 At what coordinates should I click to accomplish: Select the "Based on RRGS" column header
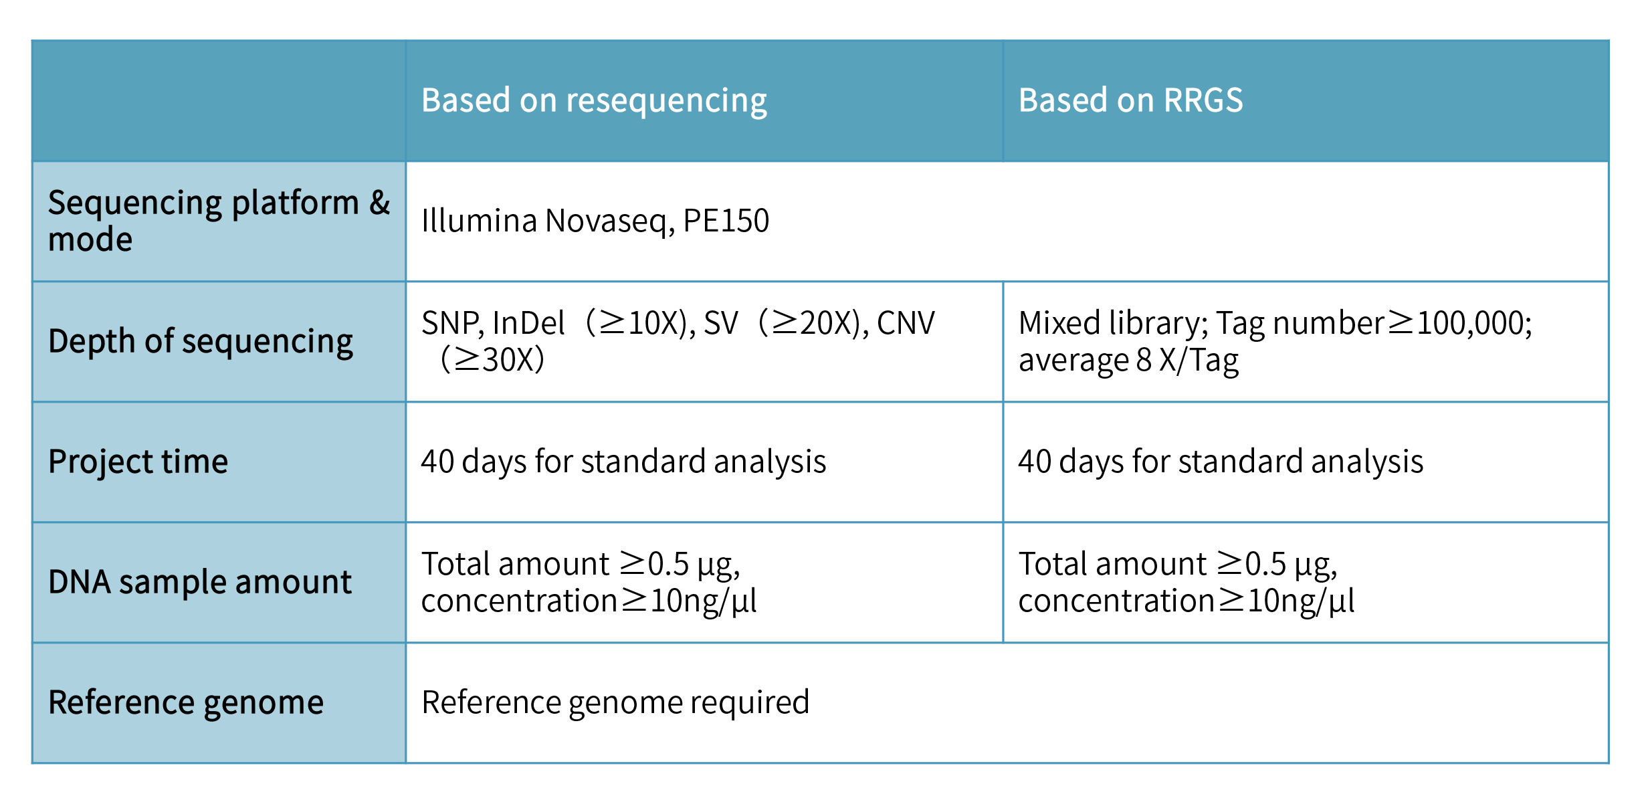[x=1130, y=101]
